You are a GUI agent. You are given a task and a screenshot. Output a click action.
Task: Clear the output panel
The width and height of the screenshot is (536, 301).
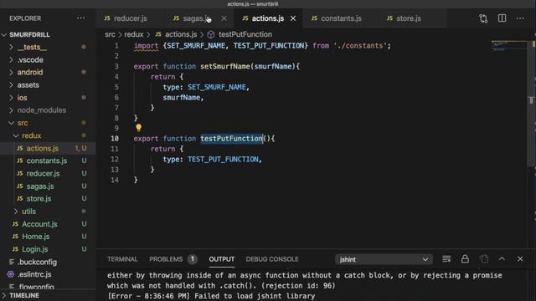446,259
